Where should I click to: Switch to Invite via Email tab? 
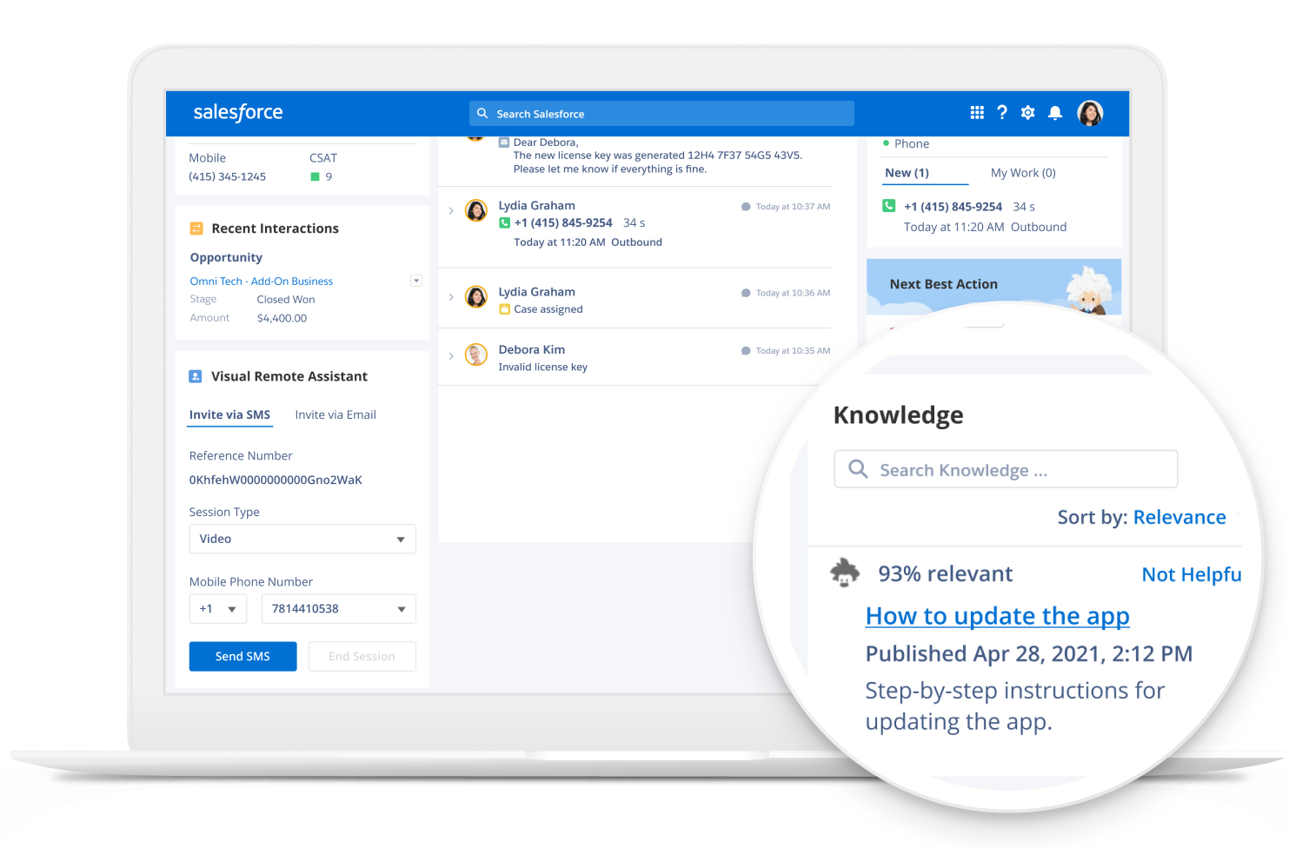(x=336, y=415)
